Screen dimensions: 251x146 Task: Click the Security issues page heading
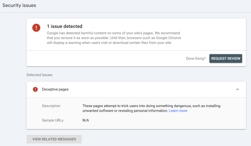coord(19,5)
